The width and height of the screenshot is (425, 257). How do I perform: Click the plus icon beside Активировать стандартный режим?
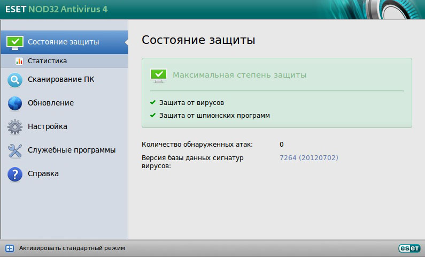(x=10, y=248)
